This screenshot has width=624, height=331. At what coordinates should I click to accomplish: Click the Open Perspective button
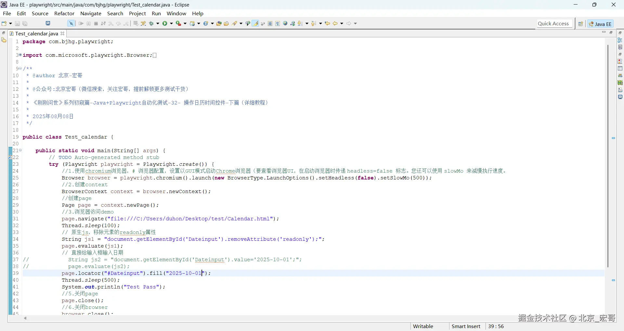click(x=580, y=24)
